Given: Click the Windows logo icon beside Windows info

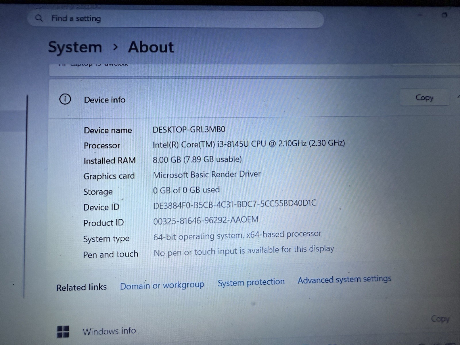Looking at the screenshot, I should (63, 331).
